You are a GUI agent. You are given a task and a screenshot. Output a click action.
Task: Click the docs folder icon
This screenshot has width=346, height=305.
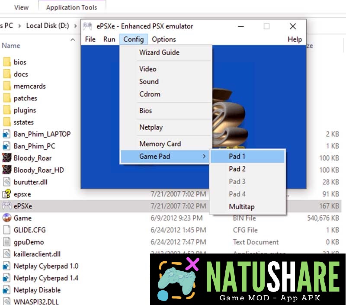click(7, 74)
